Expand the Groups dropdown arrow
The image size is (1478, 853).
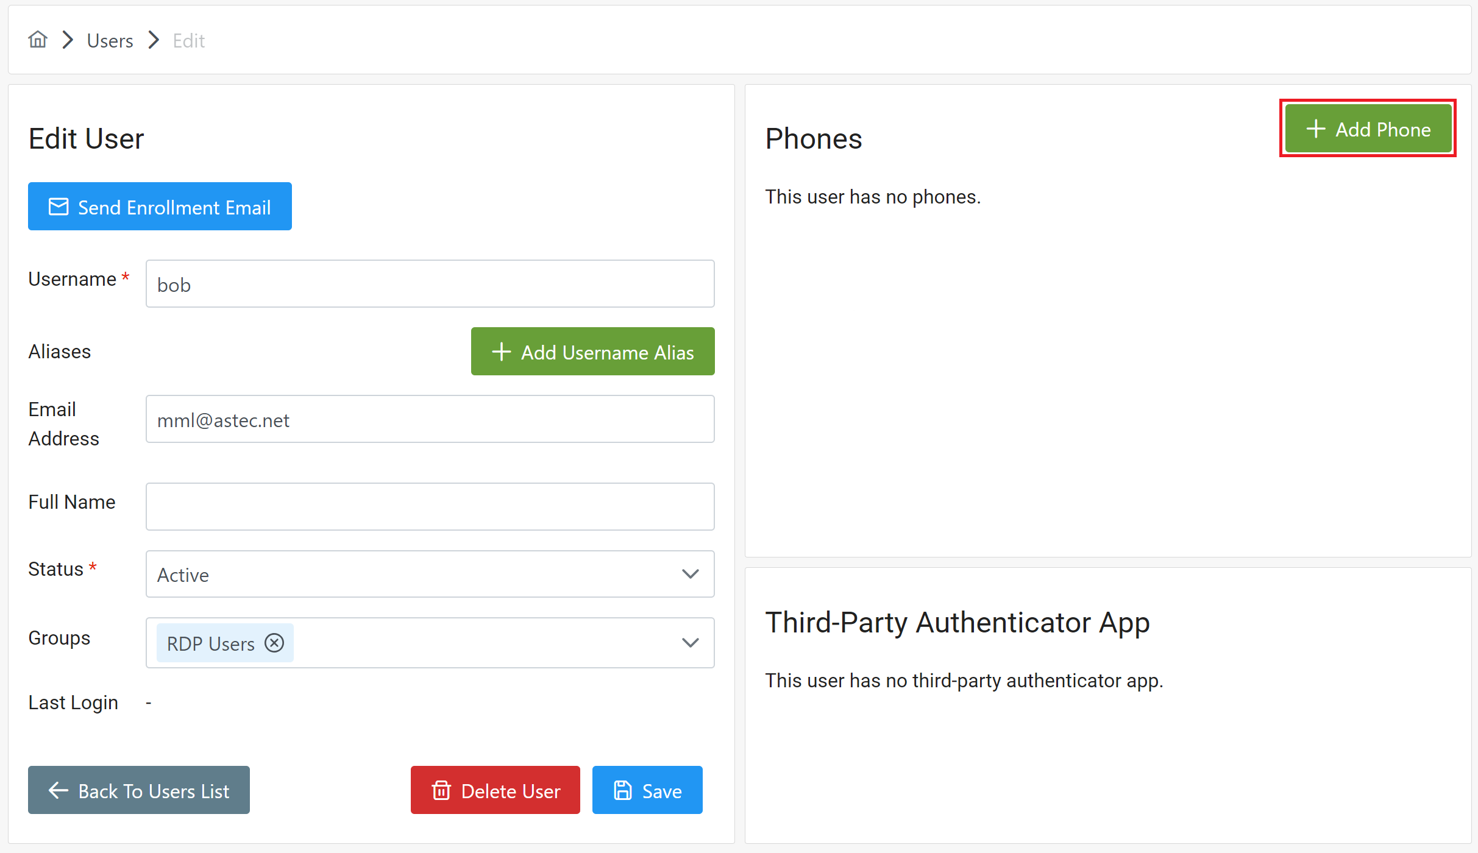point(690,643)
